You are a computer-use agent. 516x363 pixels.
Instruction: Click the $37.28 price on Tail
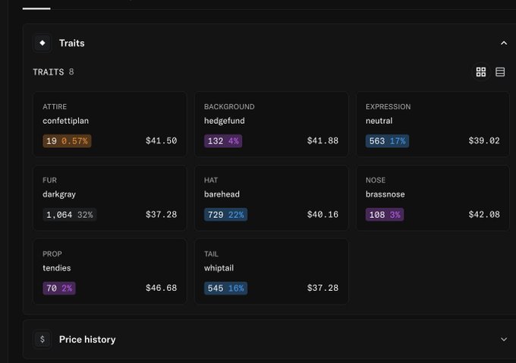[x=322, y=288]
